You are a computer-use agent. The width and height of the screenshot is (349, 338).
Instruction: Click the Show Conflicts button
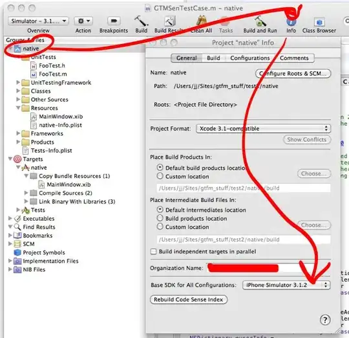pyautogui.click(x=307, y=140)
